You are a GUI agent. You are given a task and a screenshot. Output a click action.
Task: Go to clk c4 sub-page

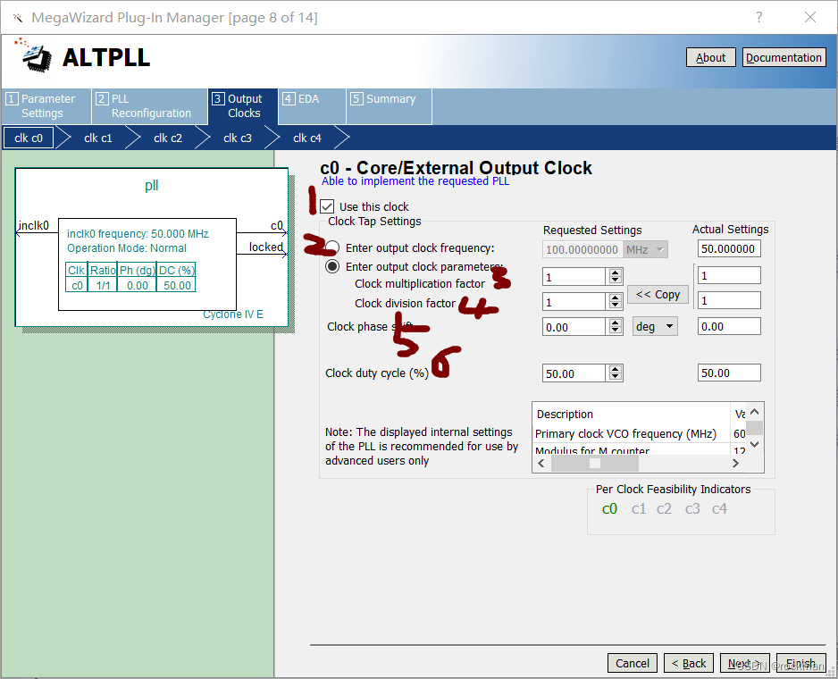tap(307, 138)
